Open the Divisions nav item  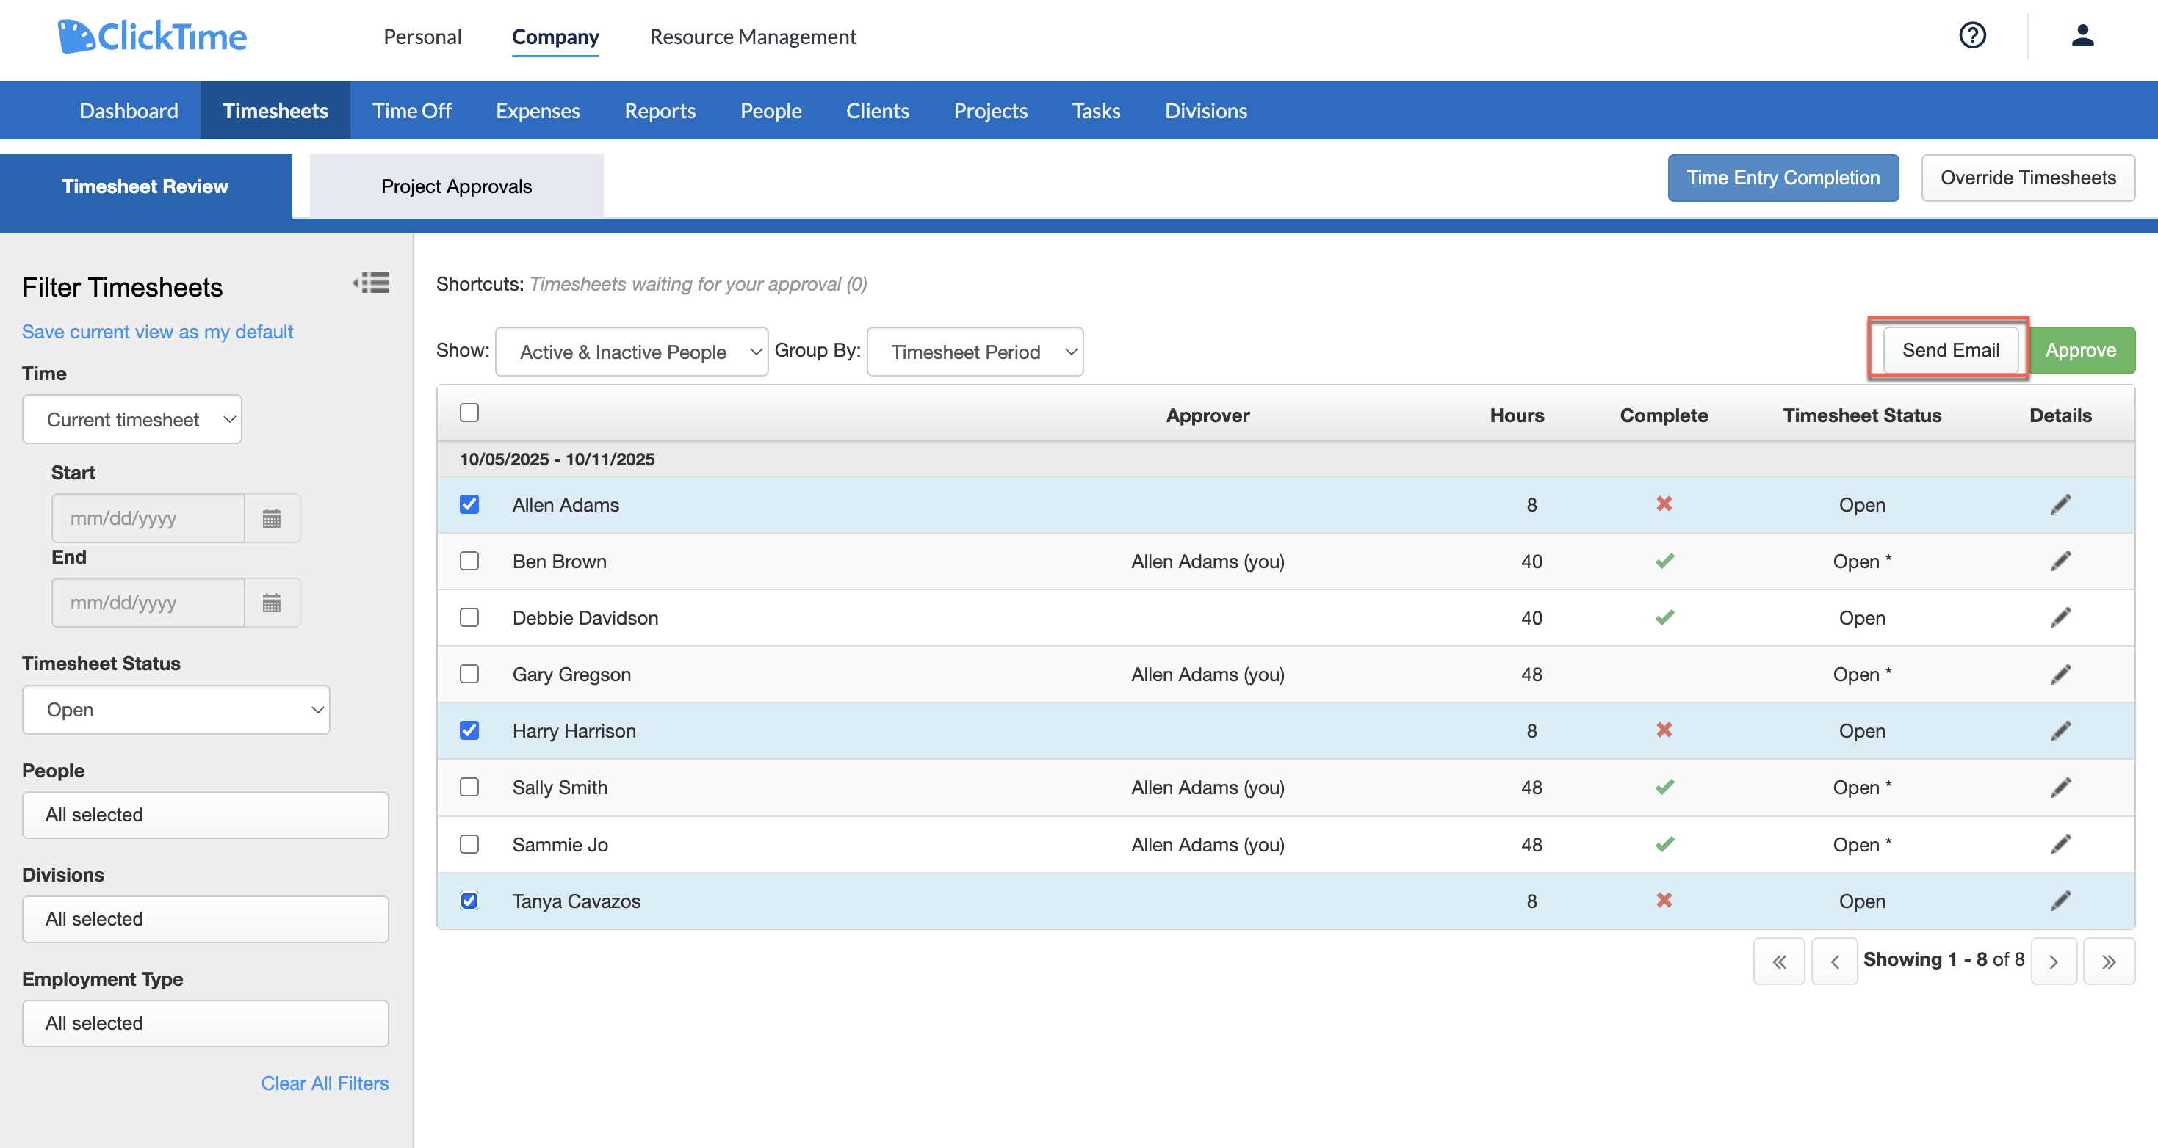(1205, 111)
